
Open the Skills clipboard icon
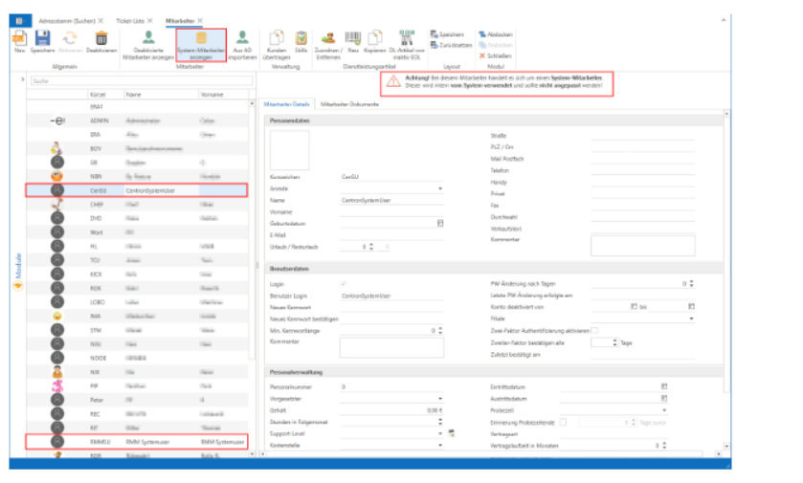pos(301,40)
